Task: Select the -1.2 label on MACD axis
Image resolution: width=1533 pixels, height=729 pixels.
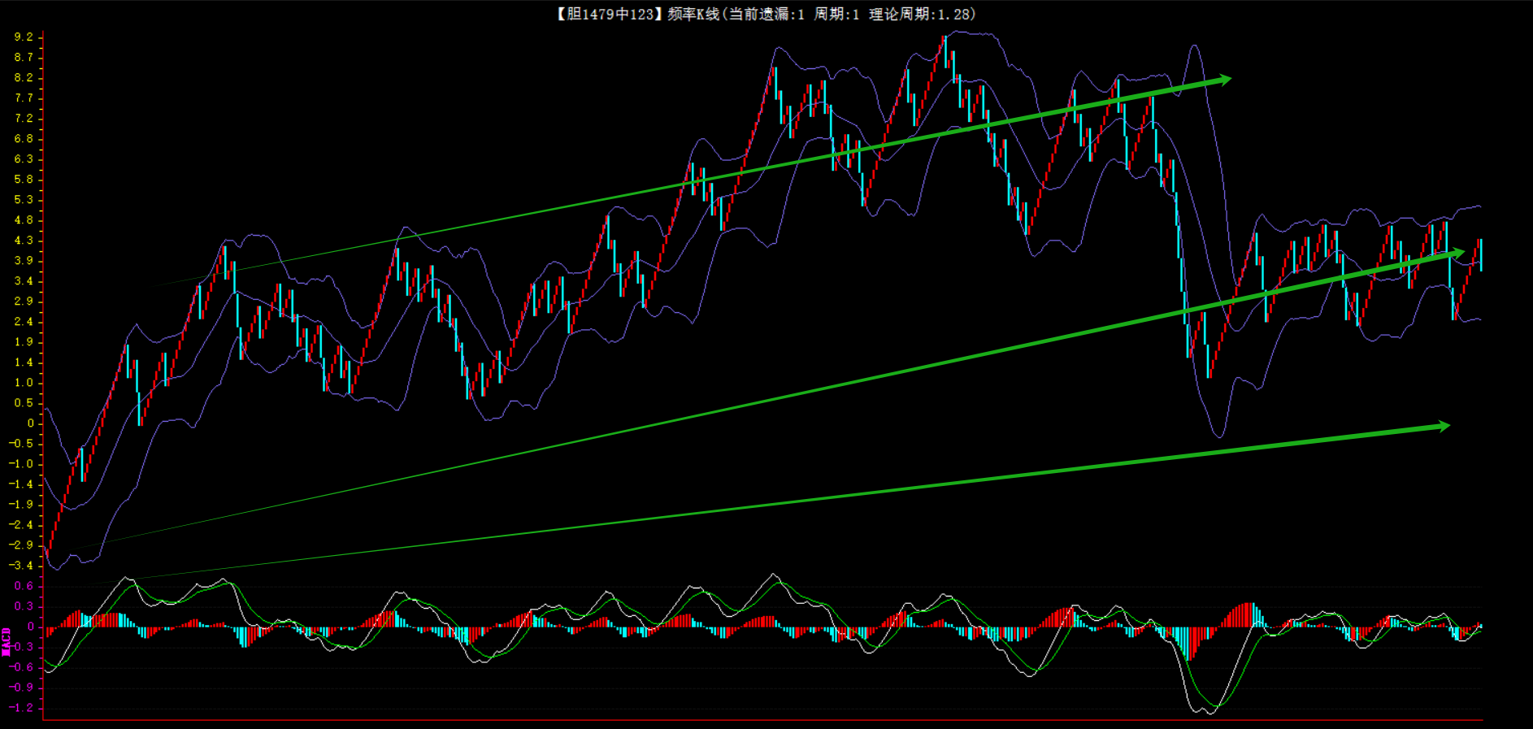Action: 22,708
